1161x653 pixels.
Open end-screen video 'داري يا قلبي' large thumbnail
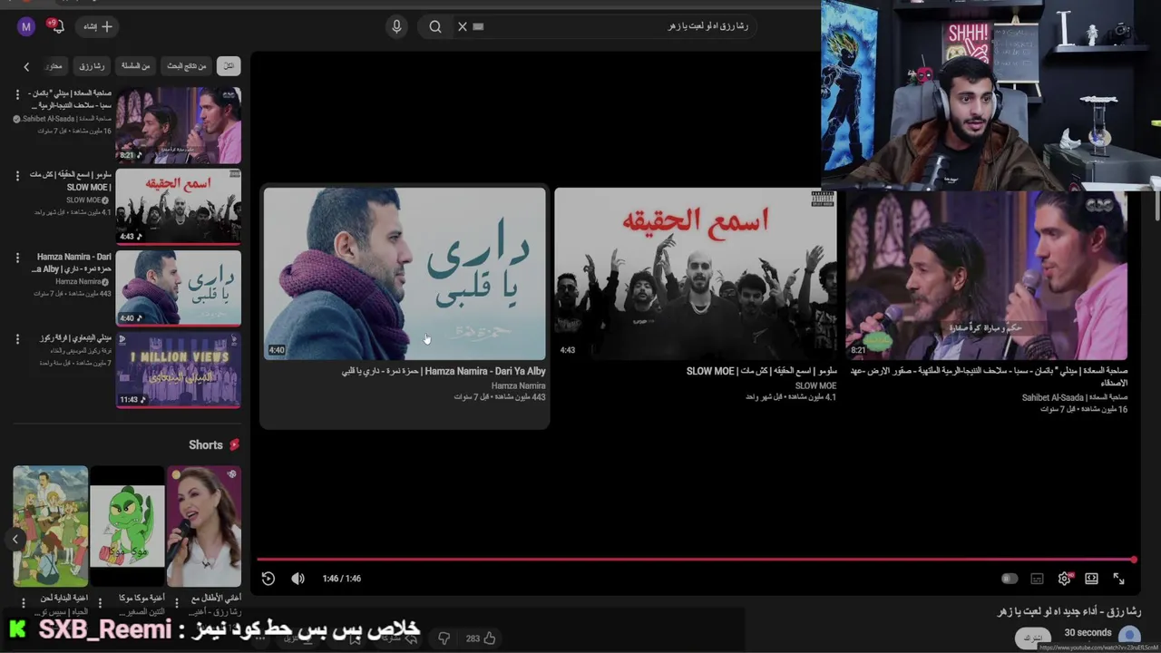pos(405,274)
